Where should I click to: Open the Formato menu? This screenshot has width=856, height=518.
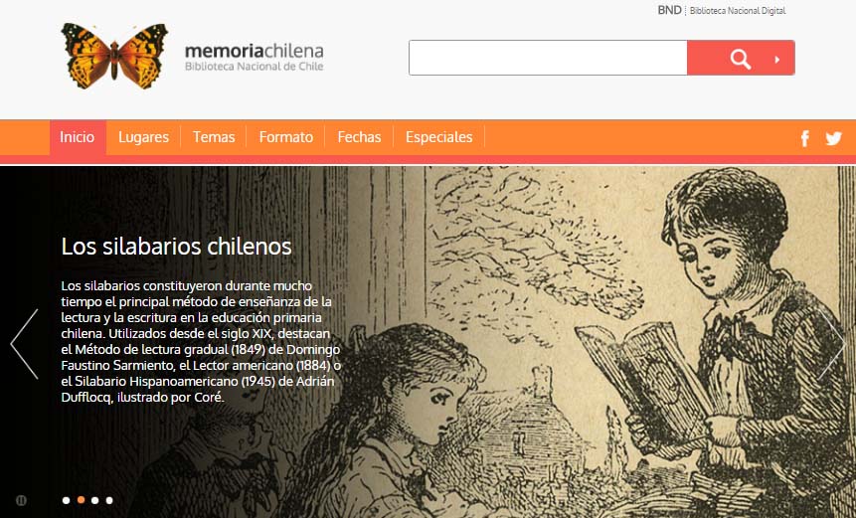(x=286, y=137)
